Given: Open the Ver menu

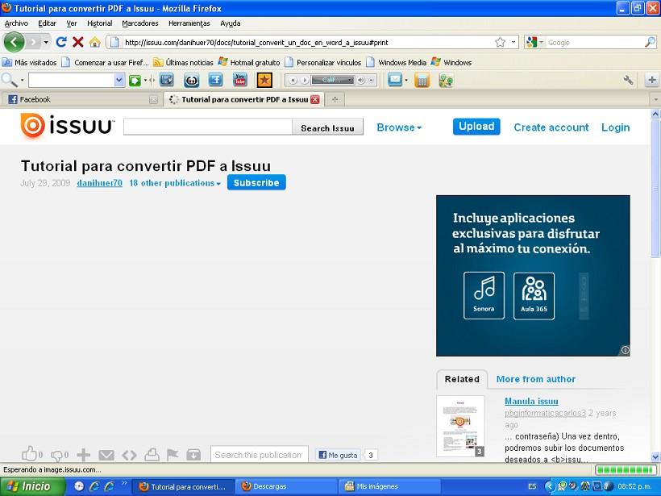Looking at the screenshot, I should (x=72, y=23).
